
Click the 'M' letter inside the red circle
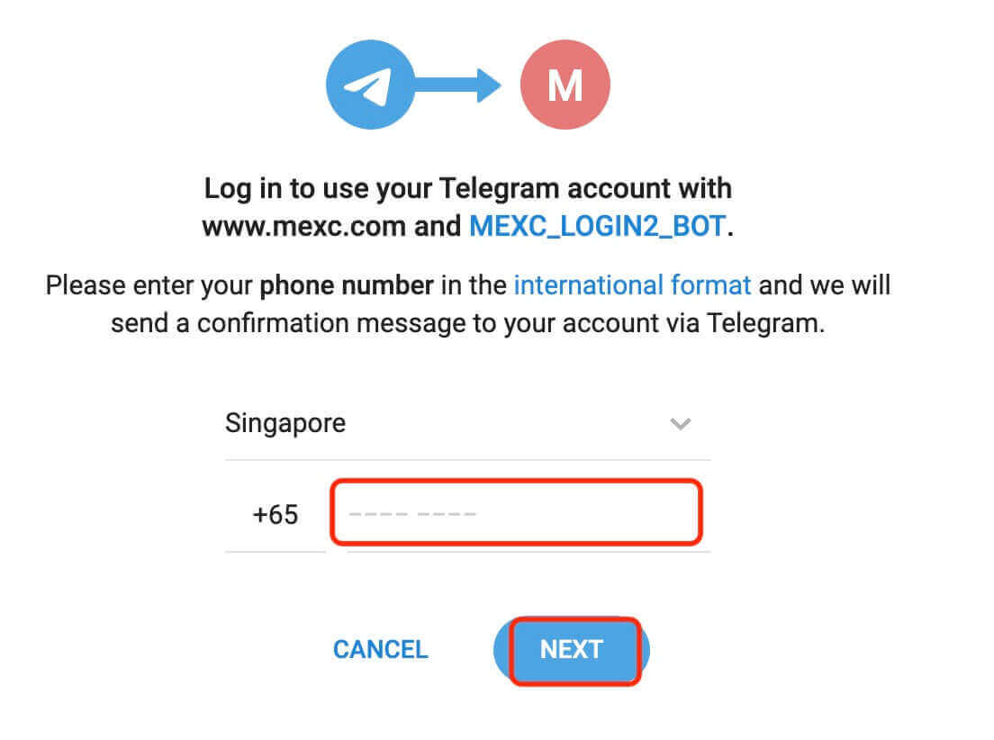click(x=565, y=84)
